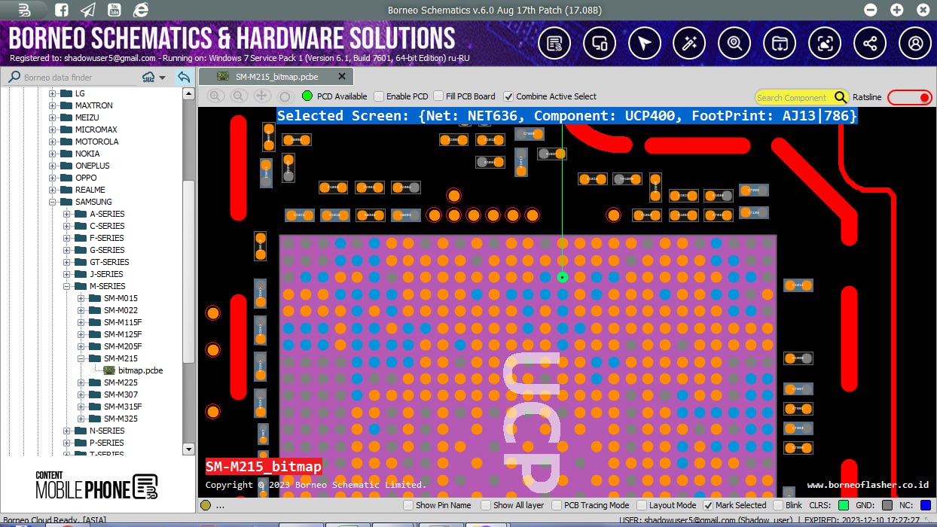Click the Borneo logo icon in title bar
Screen dimensions: 937x527
point(24,10)
